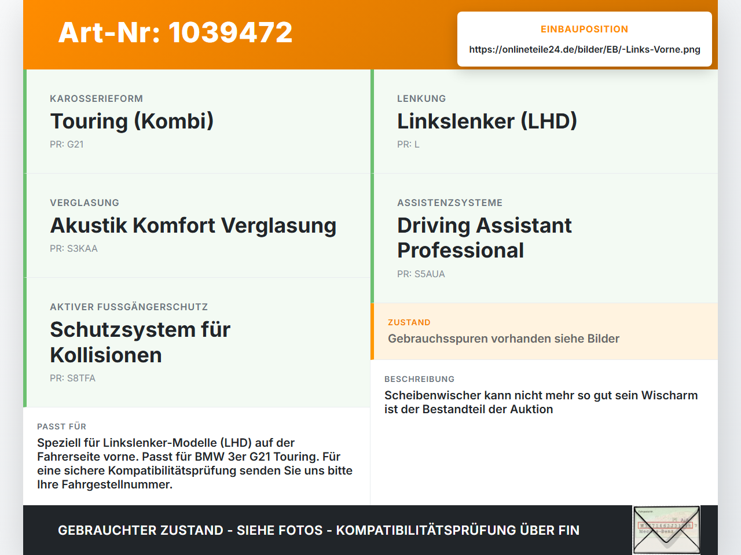Screen dimensions: 741x555
Task: Click the GEBRAUCHTER ZUSTAND footer banner text
Action: tap(318, 530)
